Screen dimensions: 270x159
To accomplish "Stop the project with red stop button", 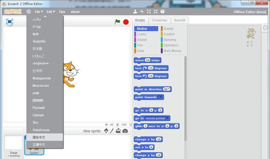I will click(x=126, y=22).
